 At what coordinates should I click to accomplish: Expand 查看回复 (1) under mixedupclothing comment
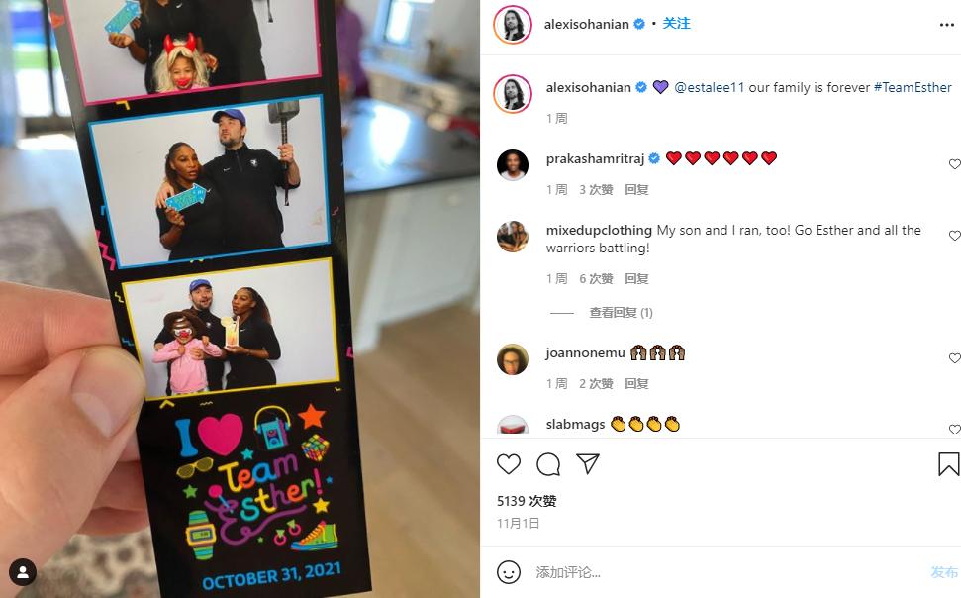(x=621, y=313)
